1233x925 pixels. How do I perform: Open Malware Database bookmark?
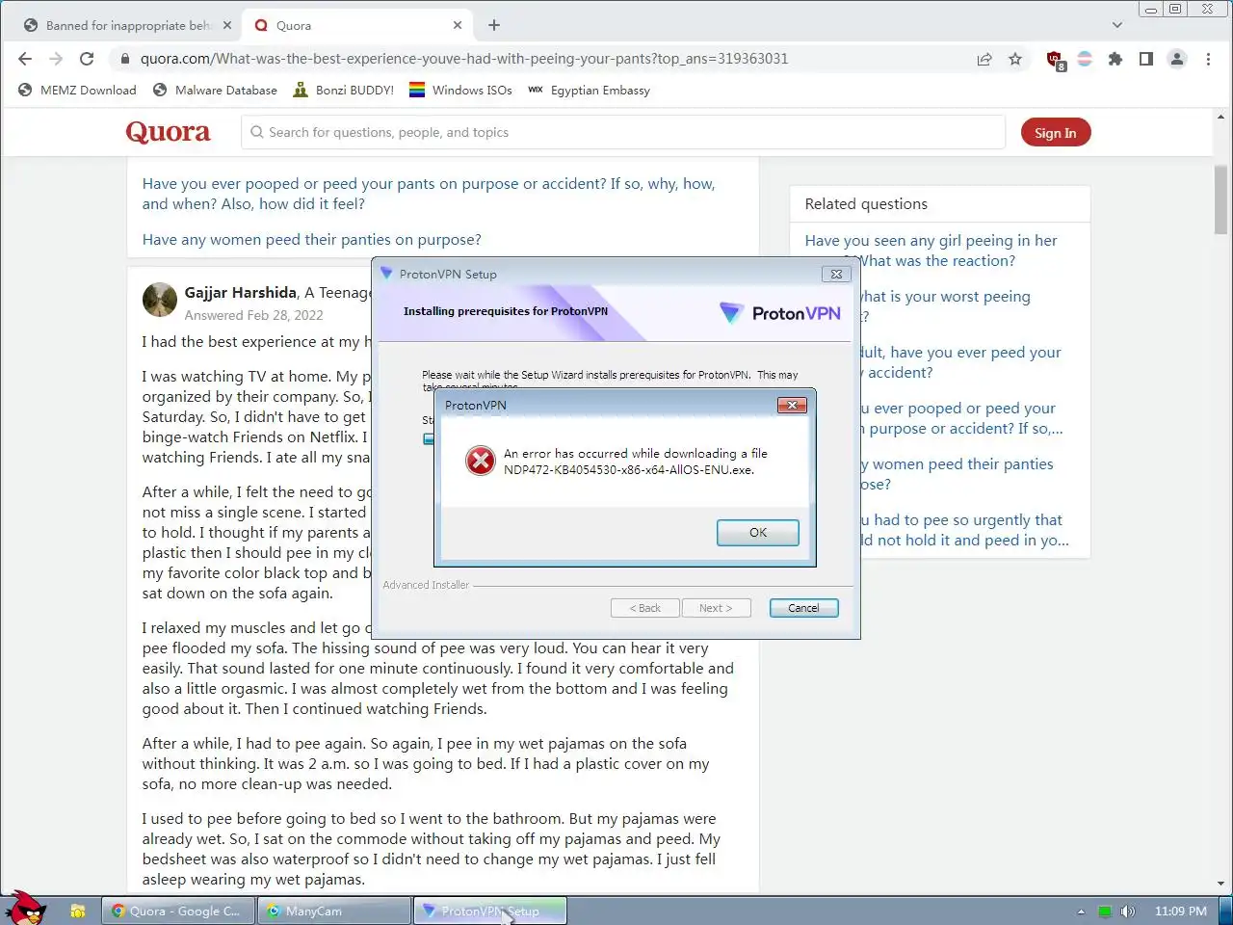215,91
